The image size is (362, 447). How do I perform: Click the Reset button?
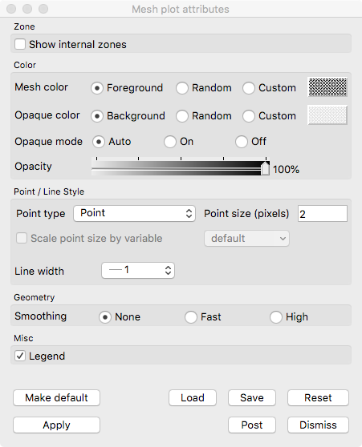click(x=319, y=397)
